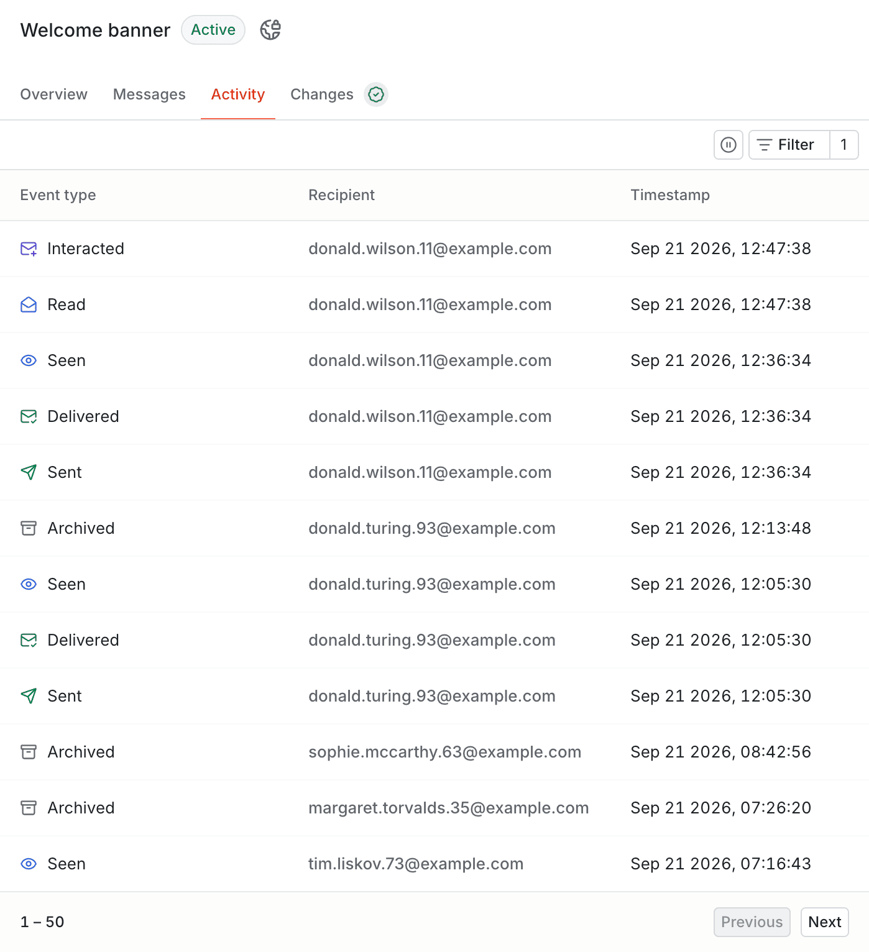
Task: Click the Seen eye icon at 12:36:34
Action: (x=29, y=361)
